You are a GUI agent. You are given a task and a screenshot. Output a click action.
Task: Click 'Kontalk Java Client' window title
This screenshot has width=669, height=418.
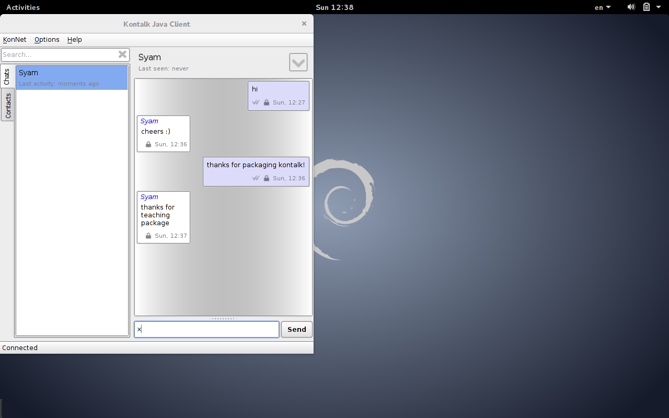point(157,24)
